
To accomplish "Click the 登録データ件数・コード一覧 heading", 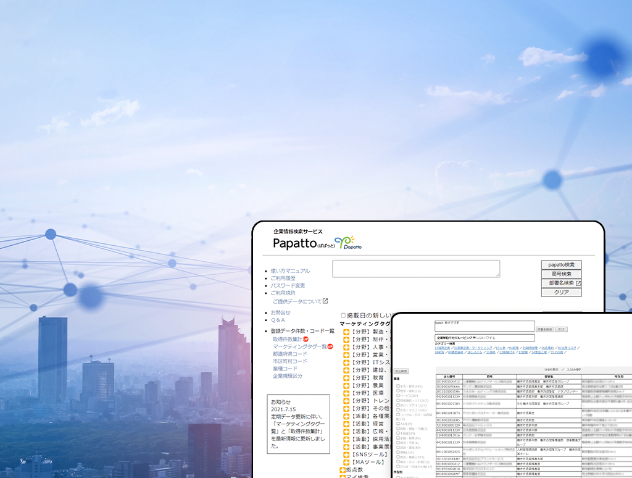I will pos(302,331).
